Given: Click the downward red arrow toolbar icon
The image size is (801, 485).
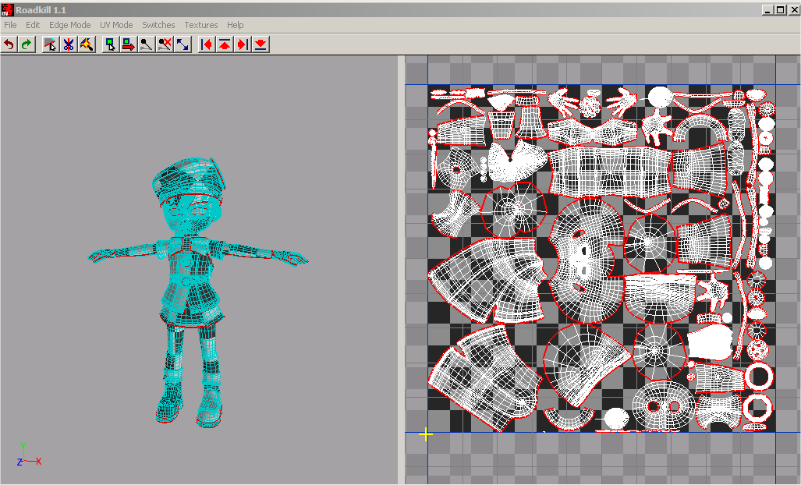Looking at the screenshot, I should click(261, 44).
